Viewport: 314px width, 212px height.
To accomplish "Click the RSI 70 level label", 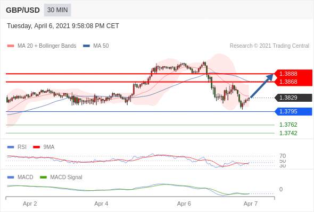I will tap(283, 156).
